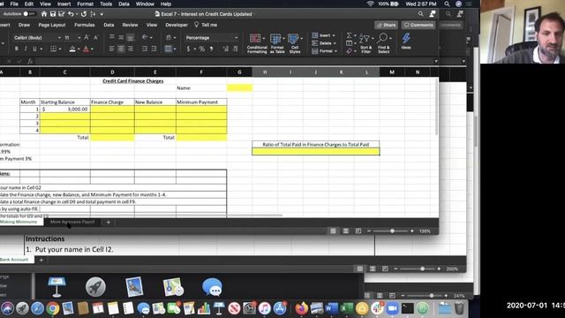Select column D header
The height and width of the screenshot is (318, 565).
coord(112,72)
